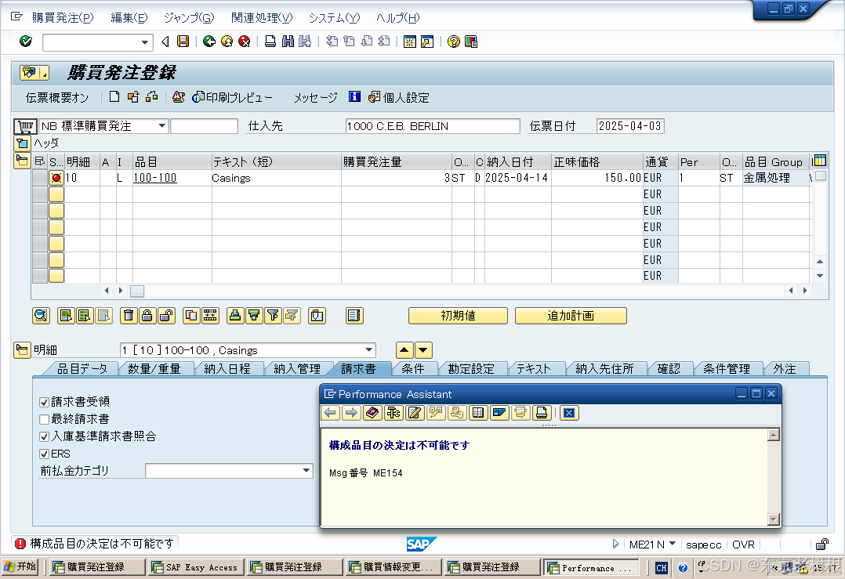Toggle the 入庫基準請求書照合 checkbox
This screenshot has width=845, height=579.
44,436
